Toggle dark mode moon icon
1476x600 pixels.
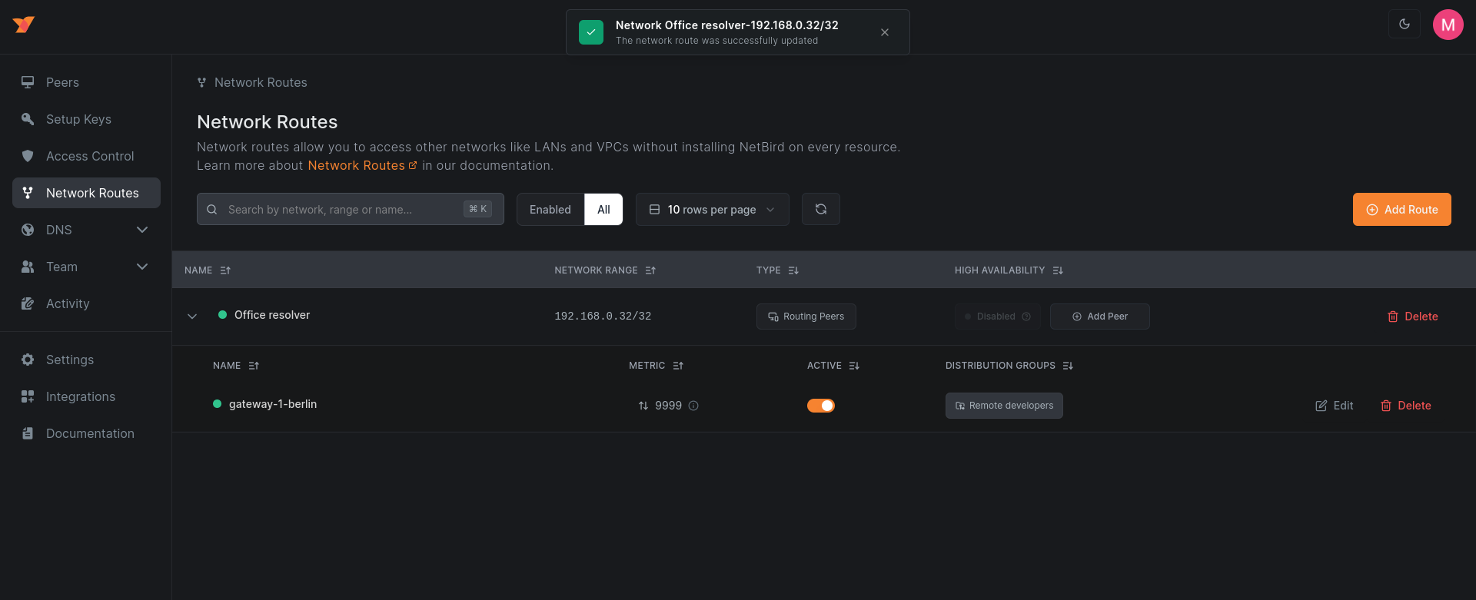tap(1404, 25)
